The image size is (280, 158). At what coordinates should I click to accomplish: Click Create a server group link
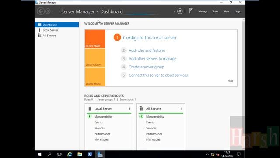pos(147,67)
